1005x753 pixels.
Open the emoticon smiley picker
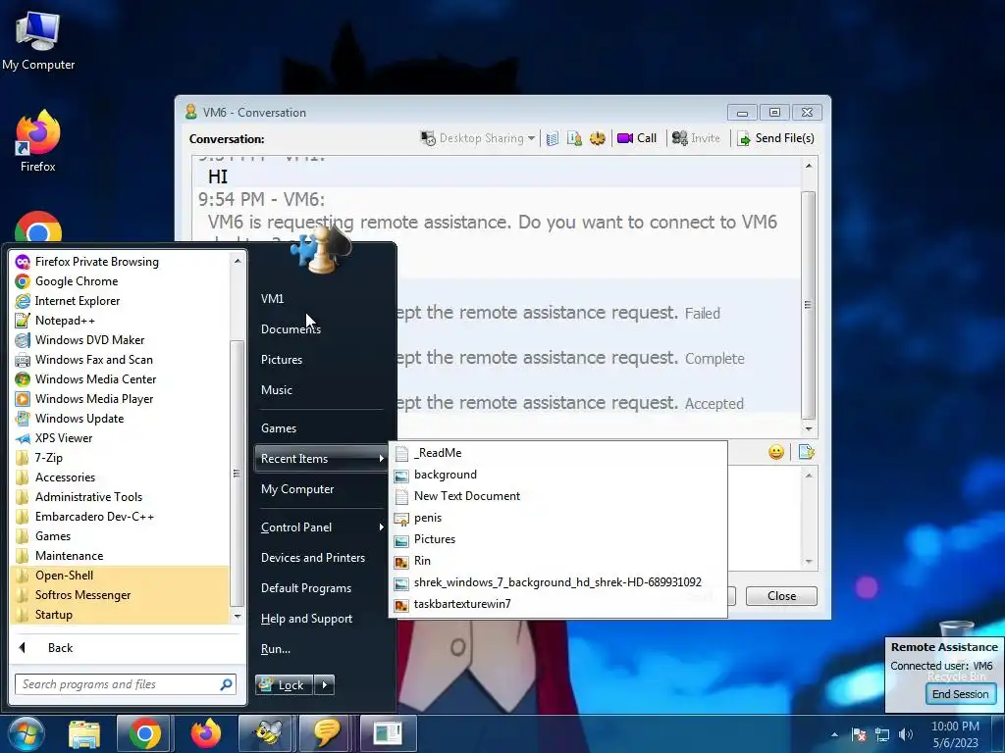pyautogui.click(x=776, y=453)
